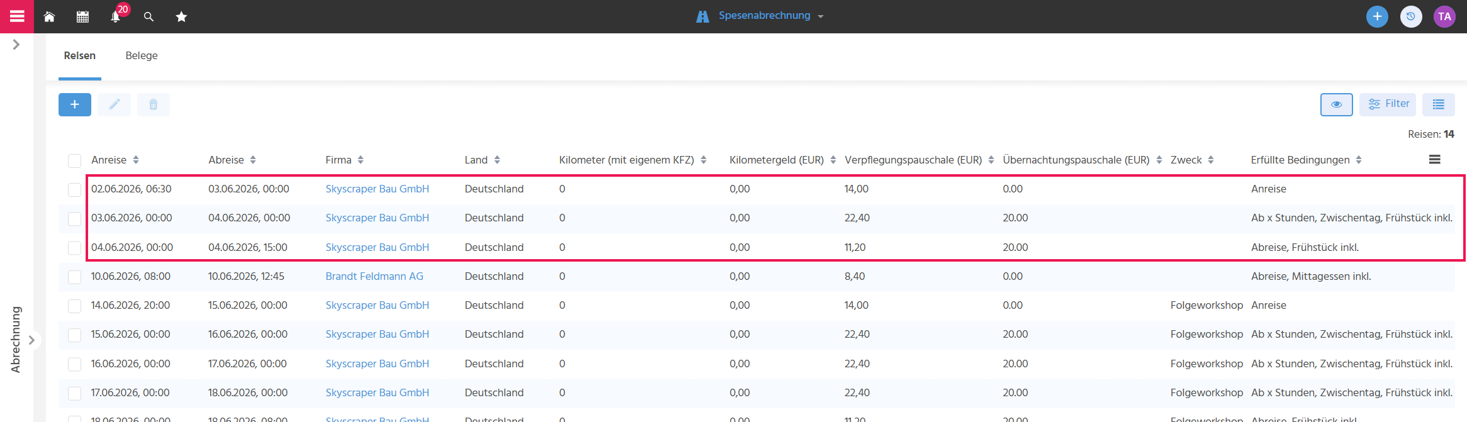
Task: Open the hamburger main menu
Action: [17, 16]
